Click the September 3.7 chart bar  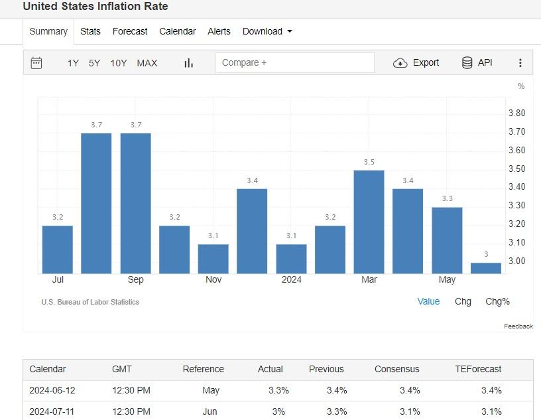pos(136,202)
